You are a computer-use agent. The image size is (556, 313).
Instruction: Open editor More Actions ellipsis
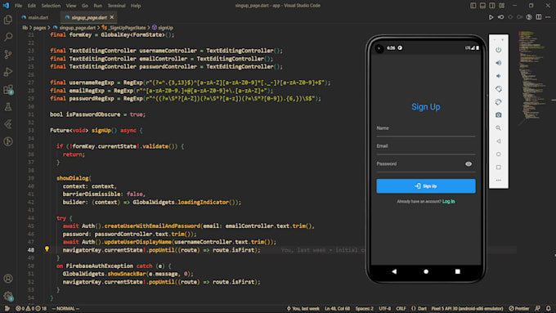tap(548, 17)
